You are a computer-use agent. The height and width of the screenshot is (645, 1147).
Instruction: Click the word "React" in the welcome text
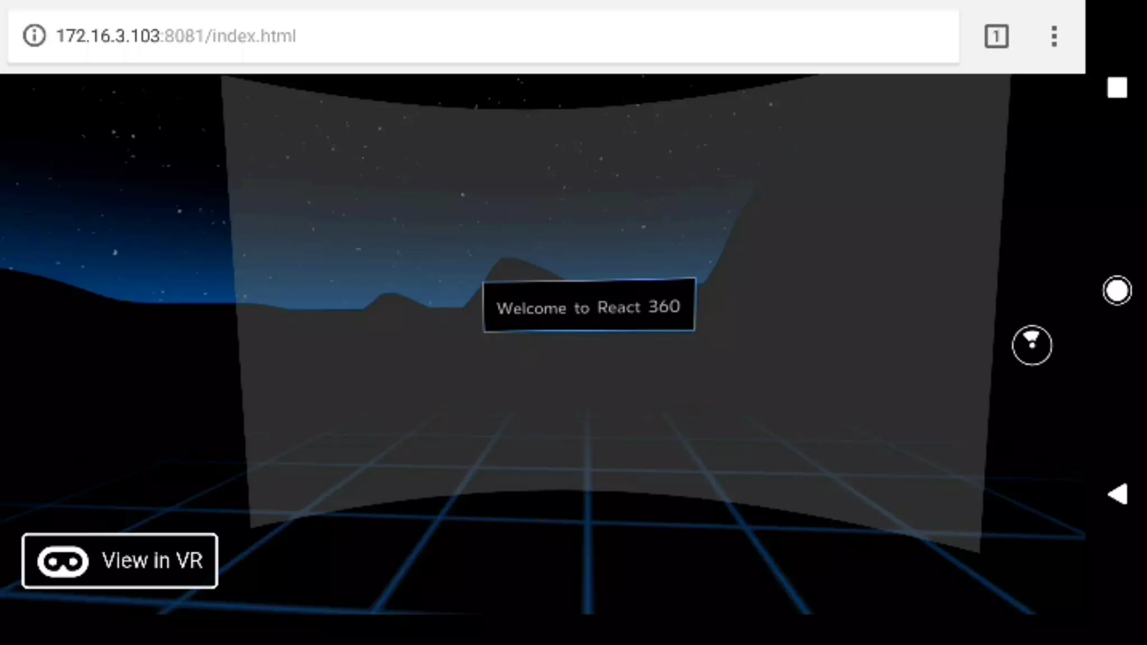618,307
